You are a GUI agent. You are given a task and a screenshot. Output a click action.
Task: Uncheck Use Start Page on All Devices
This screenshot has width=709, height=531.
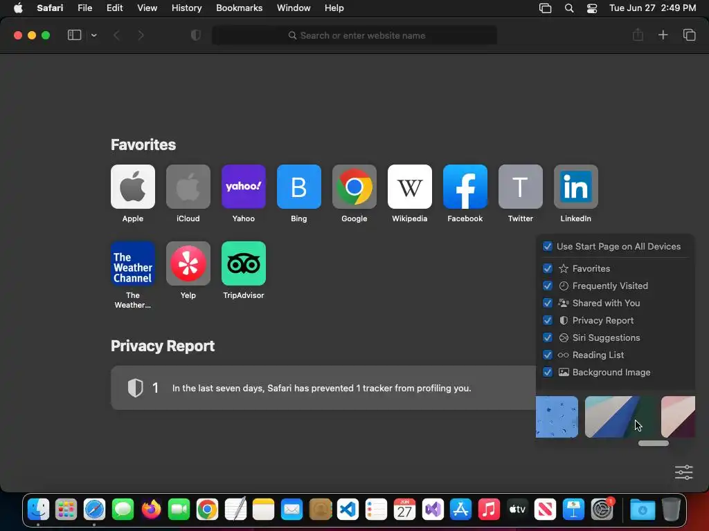coord(547,247)
